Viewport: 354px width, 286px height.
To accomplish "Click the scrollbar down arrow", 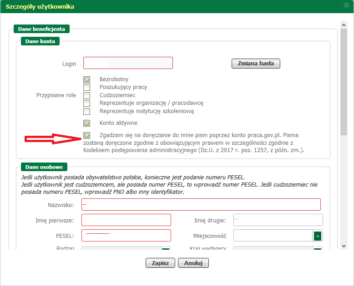I will (x=344, y=246).
